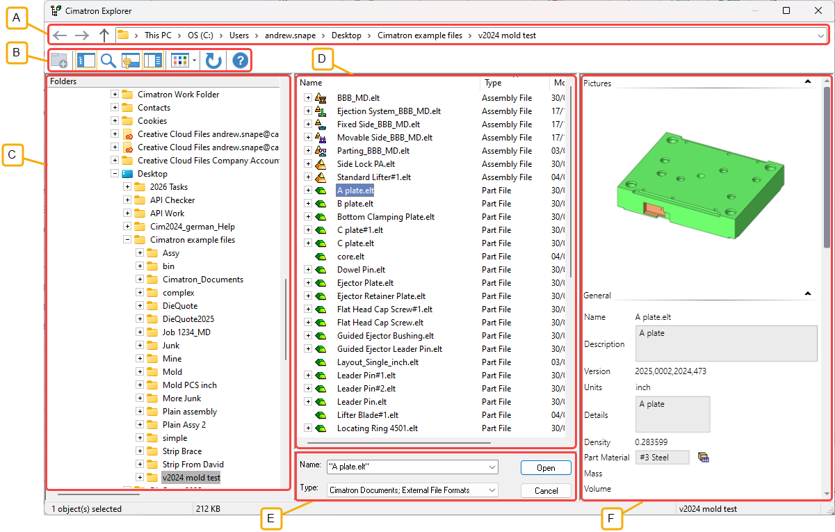The height and width of the screenshot is (532, 835).
Task: Click the part icon of Dowel Pin.elt
Action: coord(321,270)
